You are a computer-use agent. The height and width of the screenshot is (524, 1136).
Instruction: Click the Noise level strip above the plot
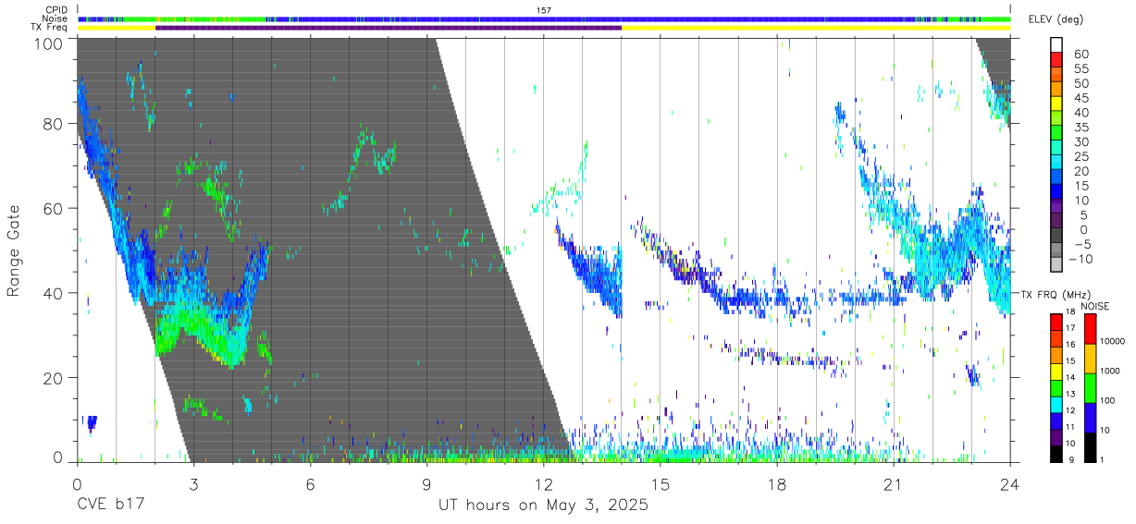(544, 18)
